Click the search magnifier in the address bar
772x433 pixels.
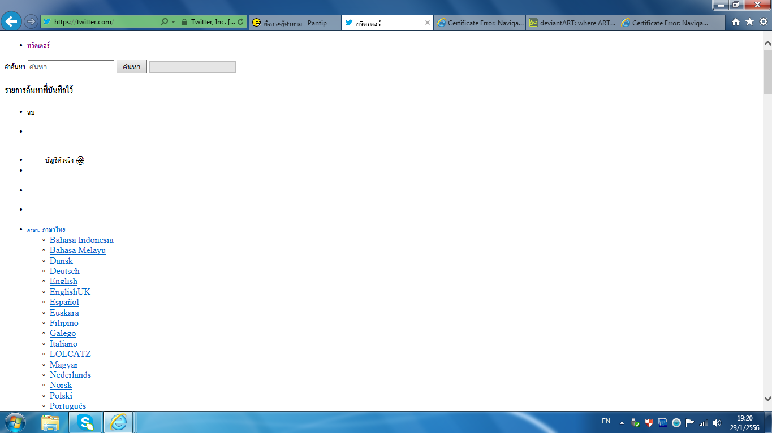165,22
